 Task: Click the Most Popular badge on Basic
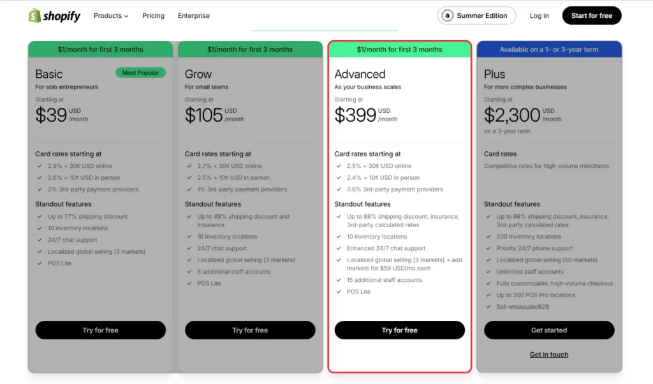[x=140, y=73]
